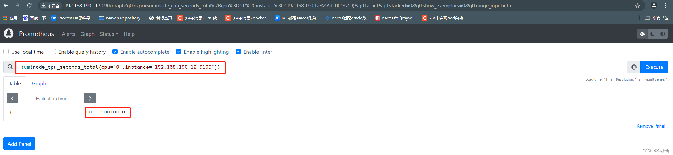Run the query with Execute
Viewport: 673px width, 155px height.
tap(654, 67)
